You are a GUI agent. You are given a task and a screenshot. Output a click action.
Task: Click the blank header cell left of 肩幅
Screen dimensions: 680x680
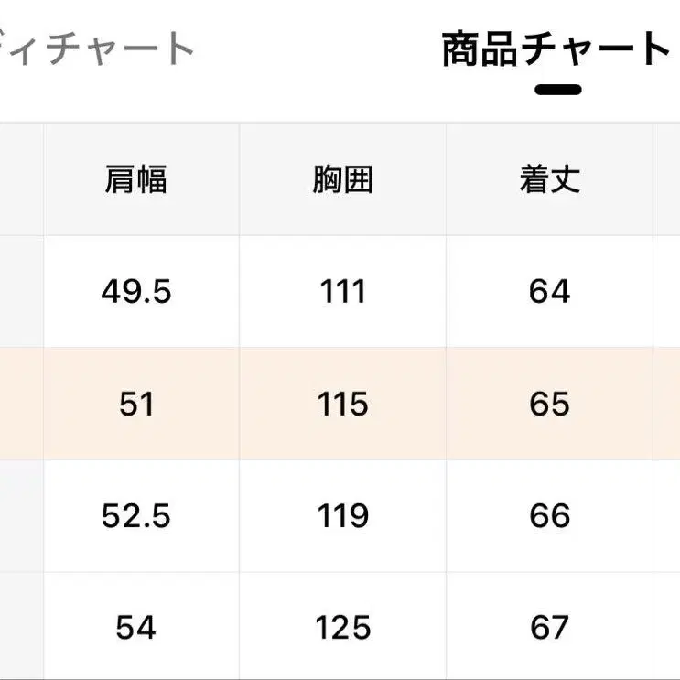(20, 180)
